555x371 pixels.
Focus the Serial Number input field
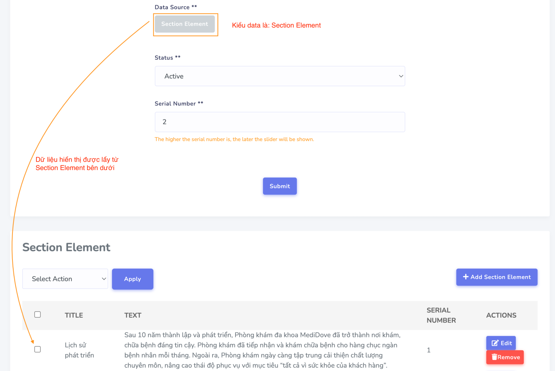280,122
